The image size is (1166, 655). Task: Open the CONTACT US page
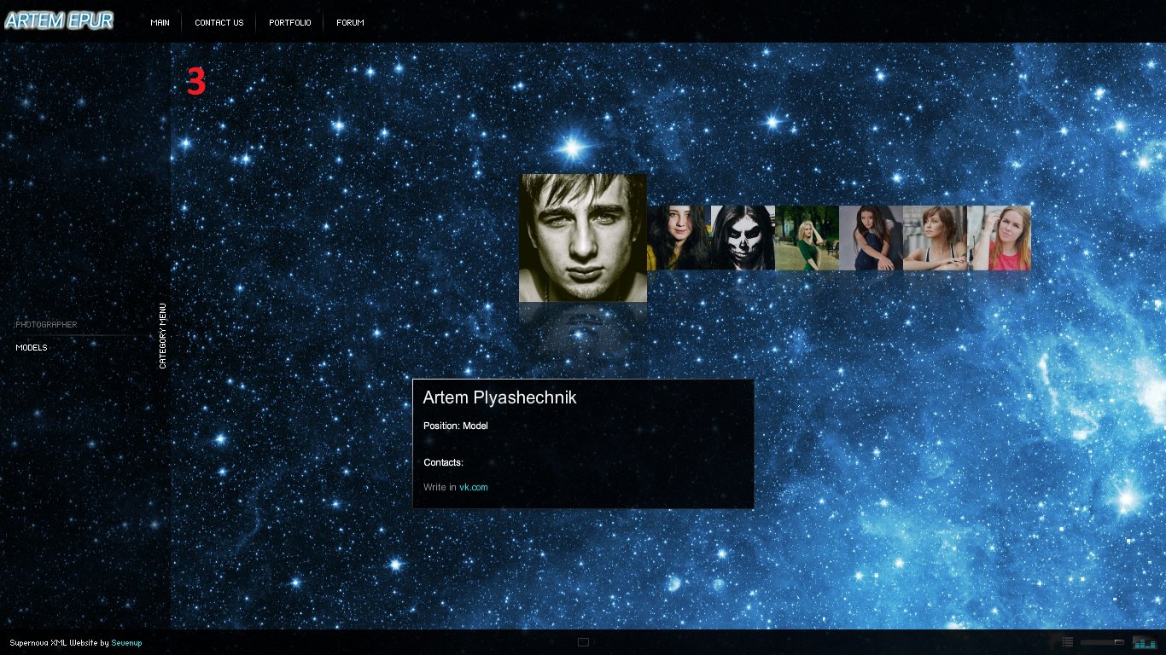click(x=219, y=23)
